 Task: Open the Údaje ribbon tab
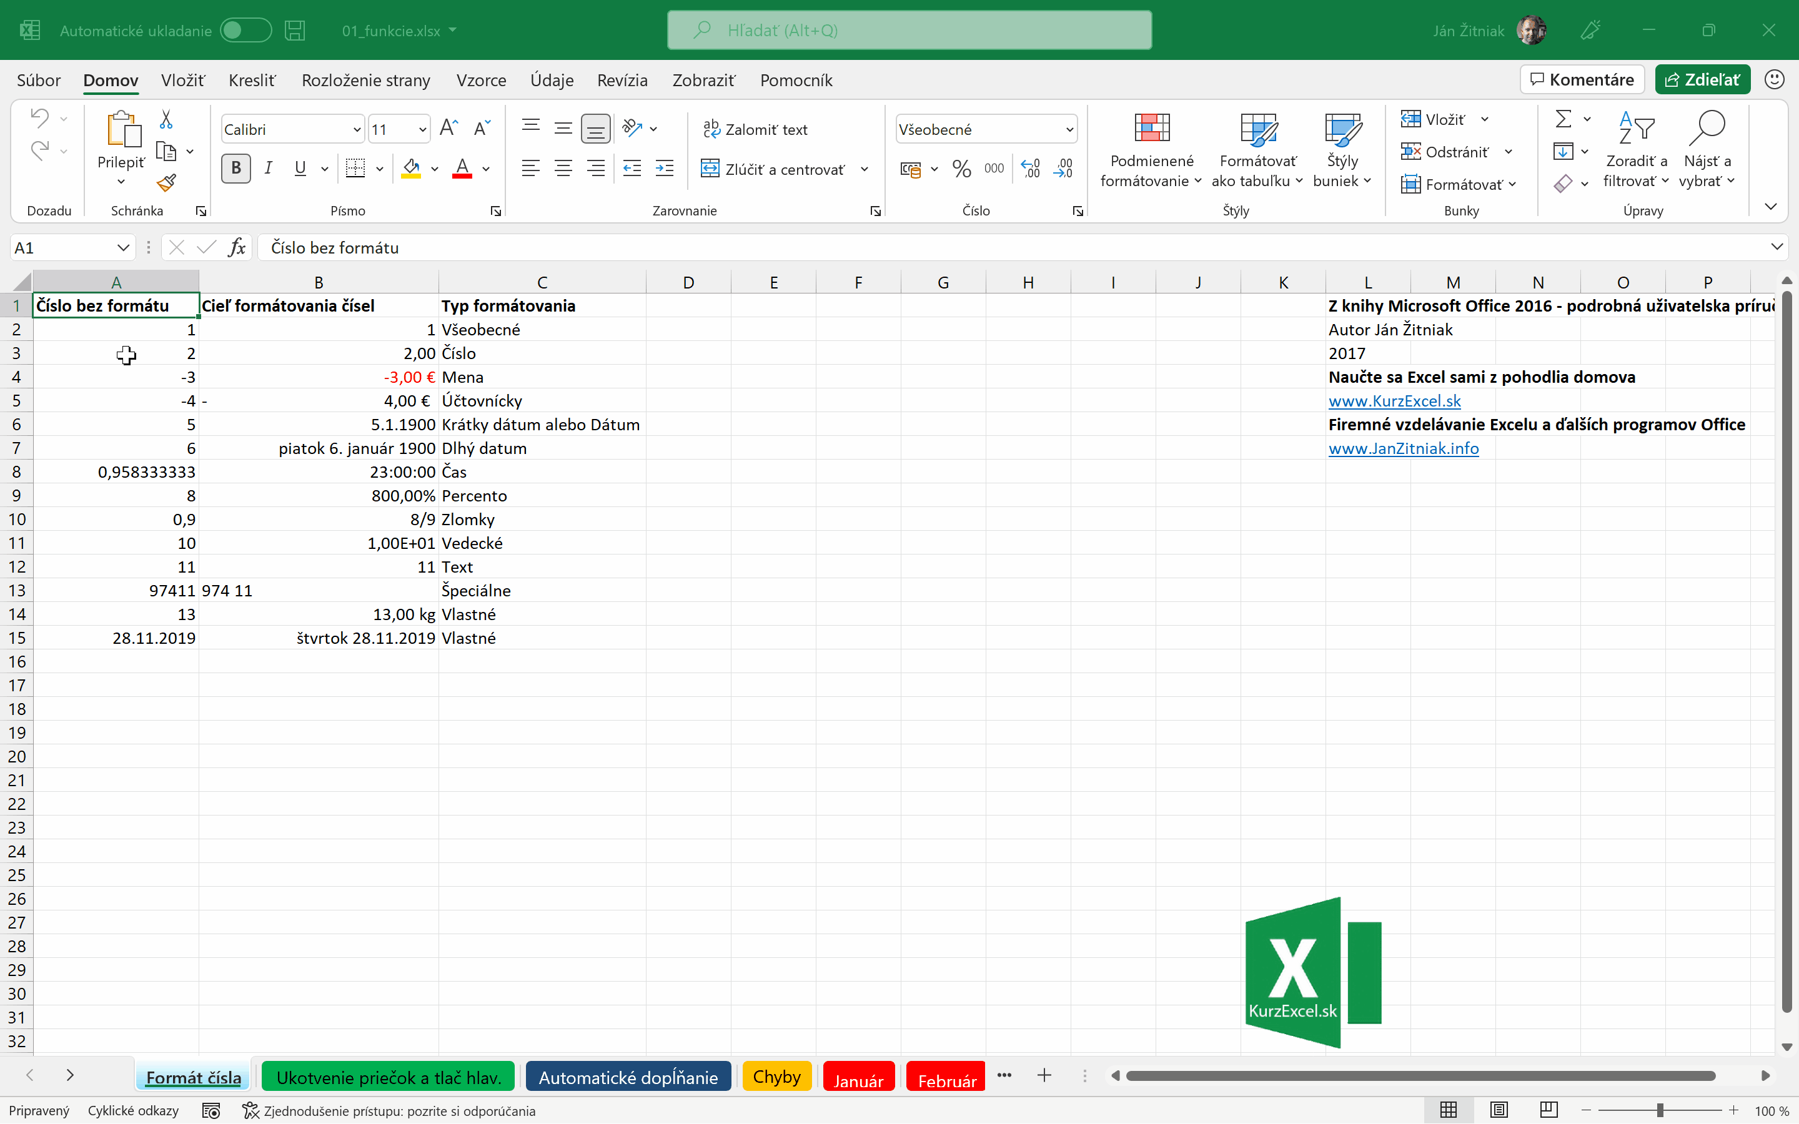(552, 81)
